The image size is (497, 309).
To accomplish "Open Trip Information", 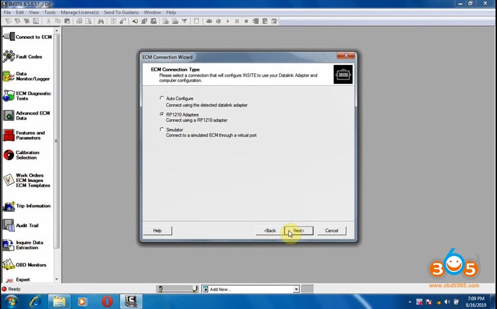I will [27, 206].
